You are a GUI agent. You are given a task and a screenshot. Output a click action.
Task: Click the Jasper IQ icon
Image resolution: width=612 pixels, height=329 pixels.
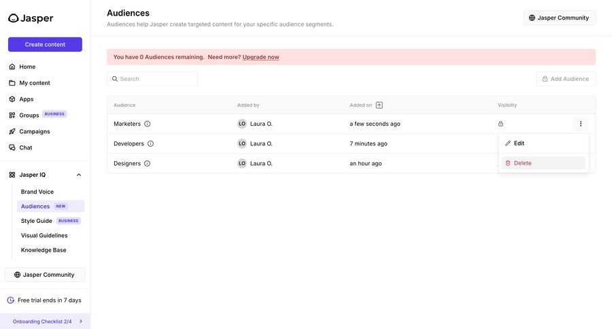tap(12, 175)
